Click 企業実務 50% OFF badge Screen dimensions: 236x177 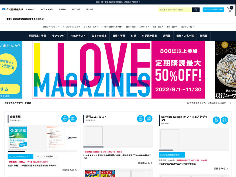point(65,119)
